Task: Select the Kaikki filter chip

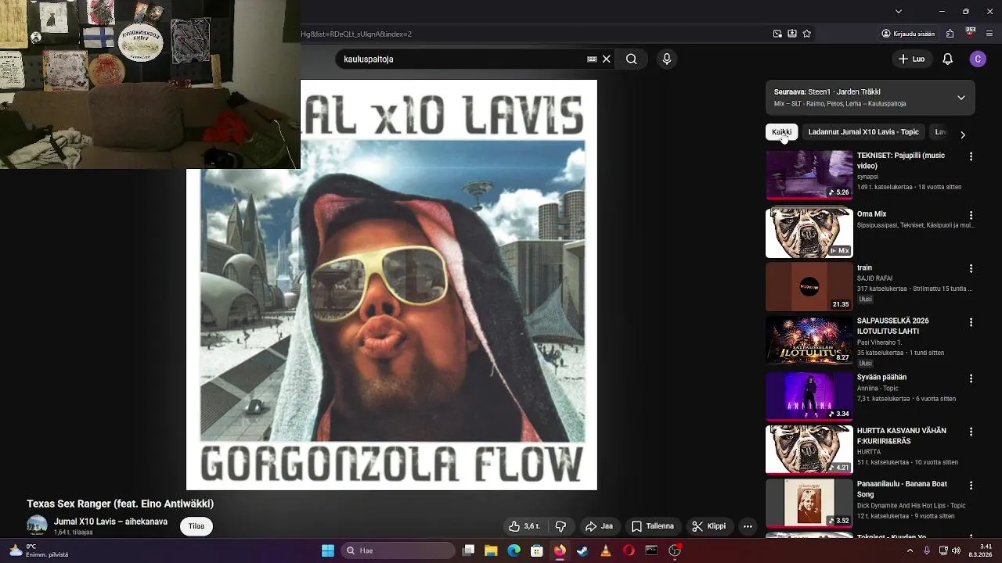Action: point(781,132)
